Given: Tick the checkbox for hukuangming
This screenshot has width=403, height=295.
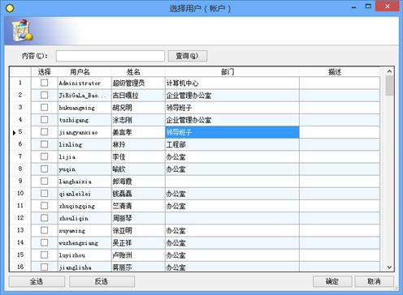Looking at the screenshot, I should click(44, 107).
